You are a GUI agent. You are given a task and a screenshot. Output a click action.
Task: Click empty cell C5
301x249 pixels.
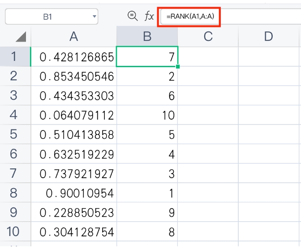(208, 134)
